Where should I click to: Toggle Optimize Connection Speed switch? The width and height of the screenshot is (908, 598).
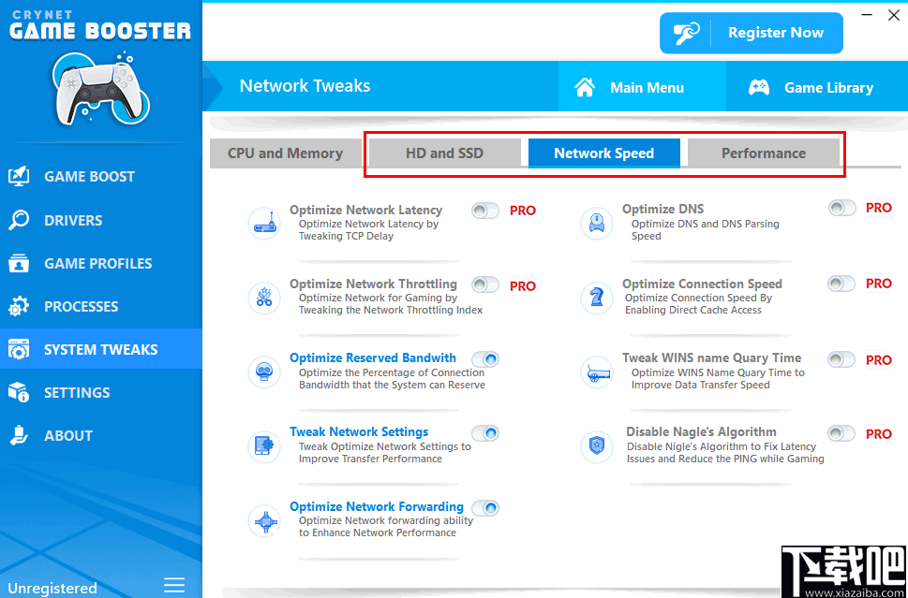coord(841,284)
